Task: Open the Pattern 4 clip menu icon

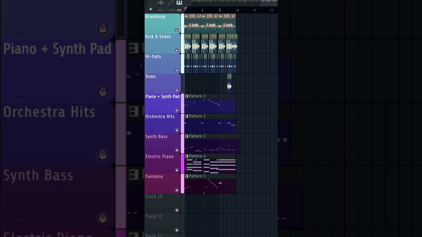Action: (x=187, y=156)
